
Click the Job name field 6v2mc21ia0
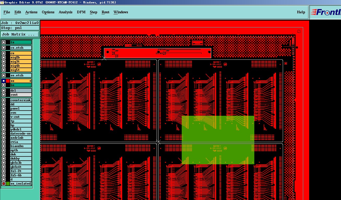(x=20, y=23)
